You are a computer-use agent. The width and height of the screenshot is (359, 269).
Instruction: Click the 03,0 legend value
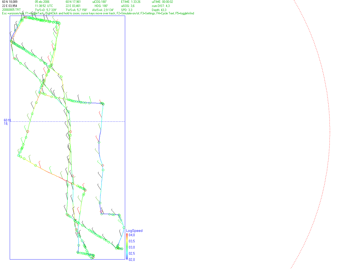(x=132, y=247)
